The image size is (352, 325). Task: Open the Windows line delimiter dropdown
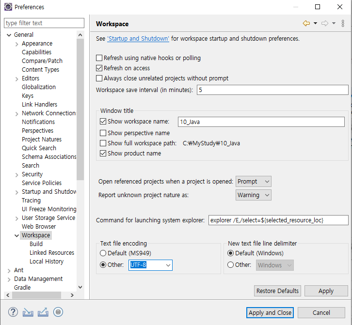tap(275, 265)
